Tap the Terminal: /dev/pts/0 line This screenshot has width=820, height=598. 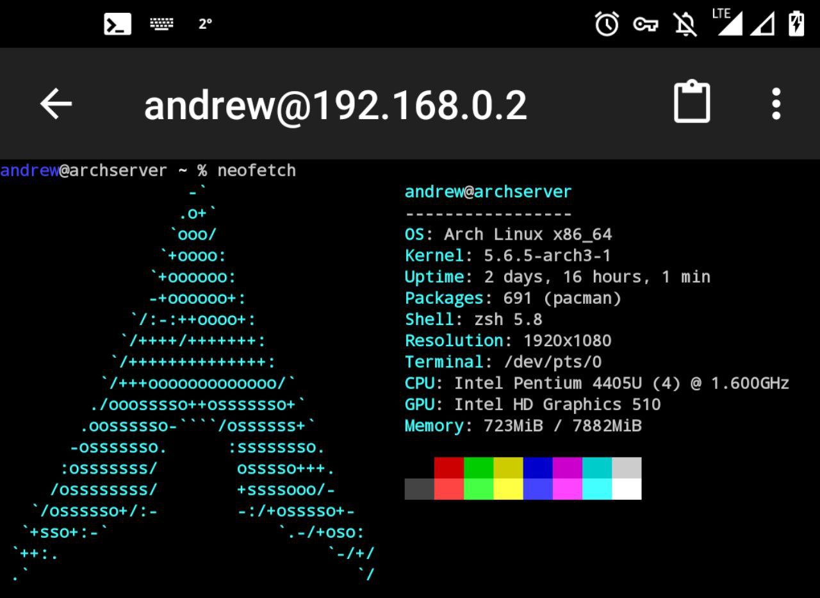503,361
